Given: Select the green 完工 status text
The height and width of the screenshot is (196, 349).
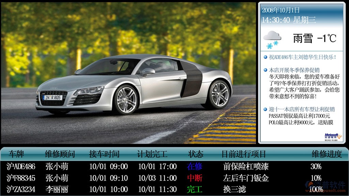Looking at the screenshot, I should [195, 189].
